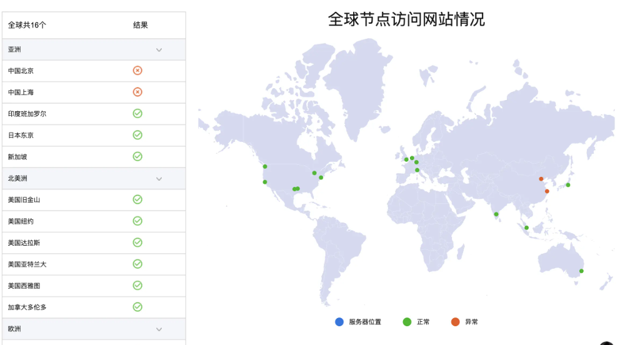Select the 美国达拉斯 row label
The image size is (625, 345).
click(x=24, y=243)
